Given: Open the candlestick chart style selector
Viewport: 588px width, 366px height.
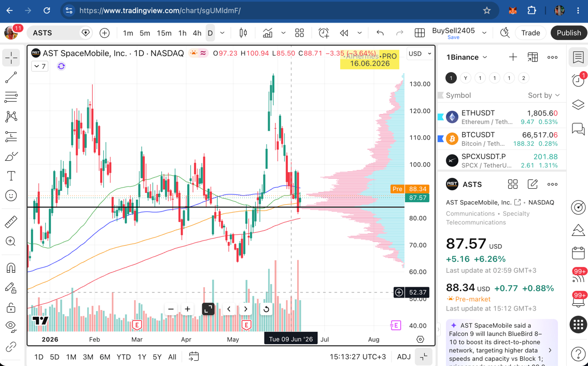Looking at the screenshot, I should (243, 33).
